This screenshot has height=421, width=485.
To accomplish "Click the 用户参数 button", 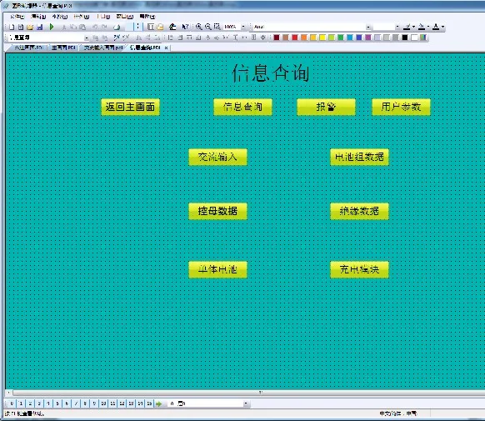I will (x=401, y=107).
